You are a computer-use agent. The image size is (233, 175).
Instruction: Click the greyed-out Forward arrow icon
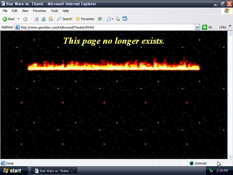click(25, 19)
